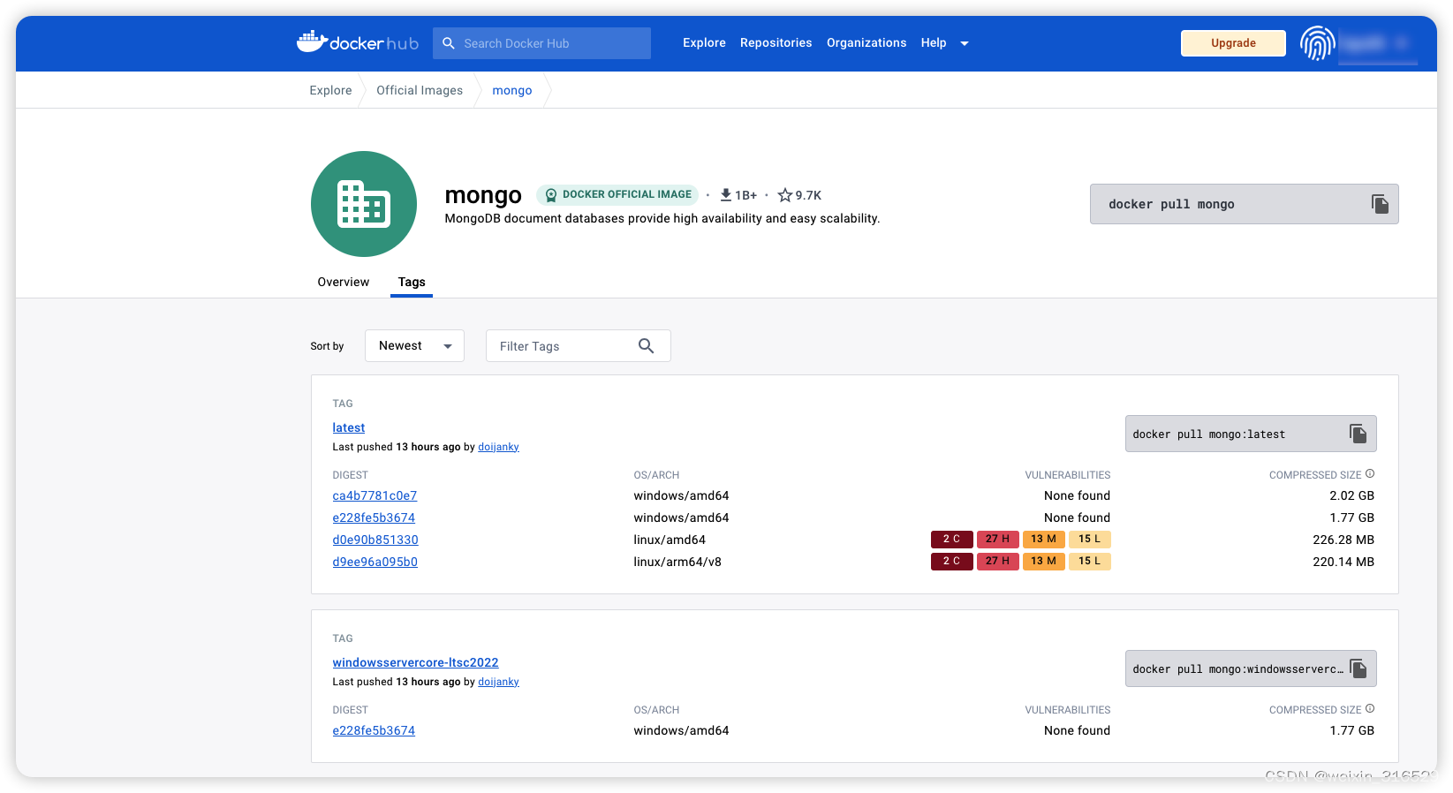Image resolution: width=1453 pixels, height=793 pixels.
Task: Click the 15 L low badge for linux/arm64/v8
Action: 1089,561
